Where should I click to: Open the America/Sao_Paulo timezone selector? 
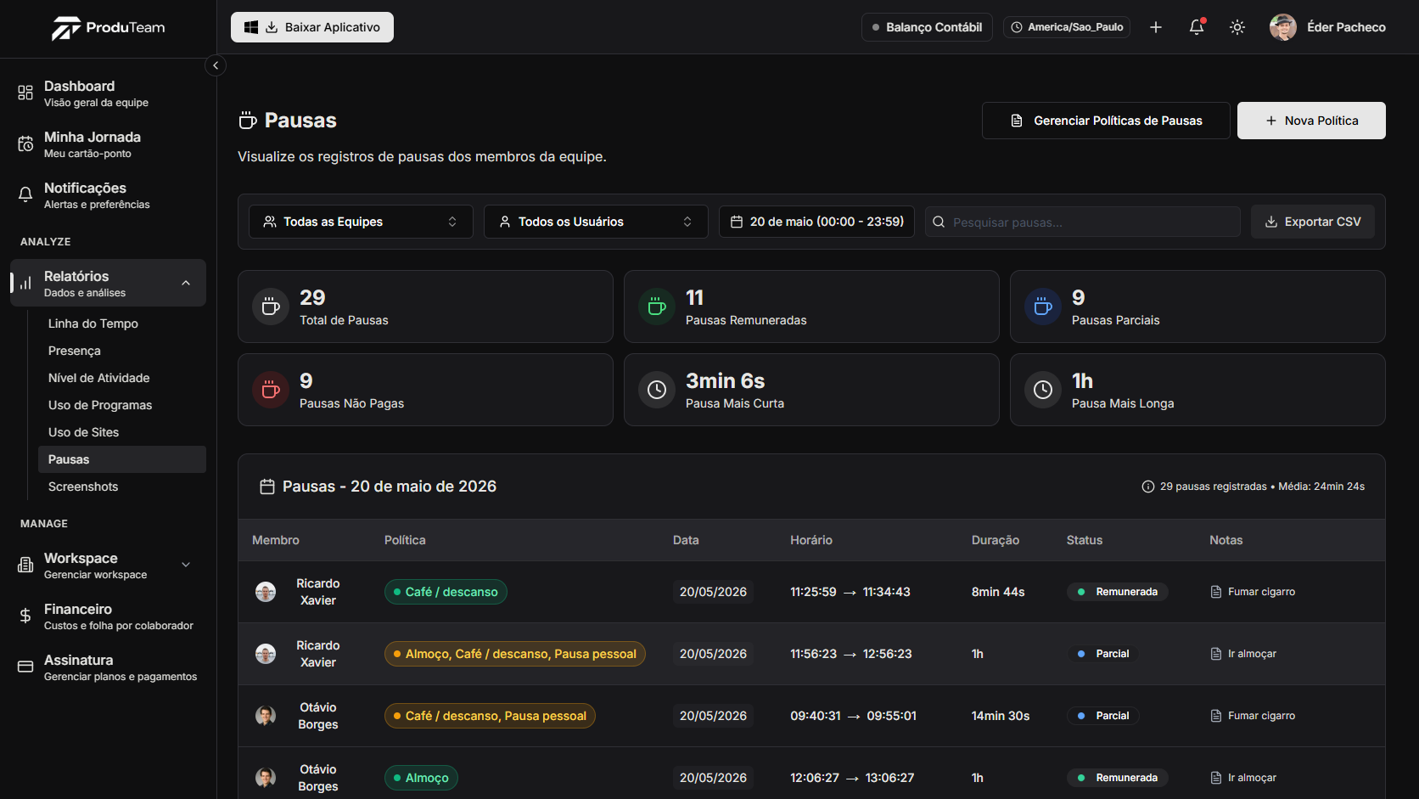(1067, 27)
